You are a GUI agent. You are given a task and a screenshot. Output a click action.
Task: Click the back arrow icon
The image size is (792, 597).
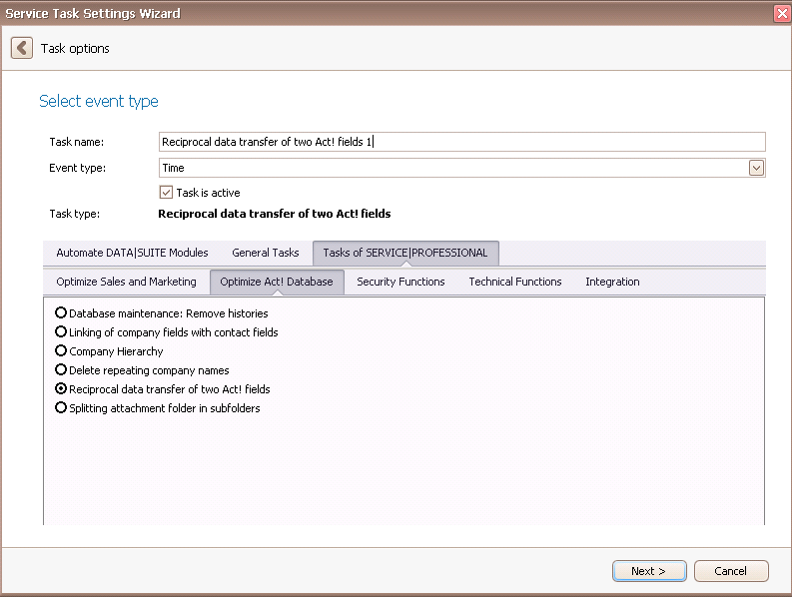[x=22, y=48]
